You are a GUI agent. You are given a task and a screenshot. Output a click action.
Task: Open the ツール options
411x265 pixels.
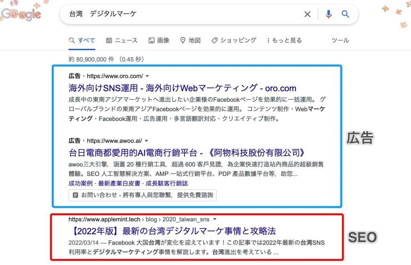340,40
